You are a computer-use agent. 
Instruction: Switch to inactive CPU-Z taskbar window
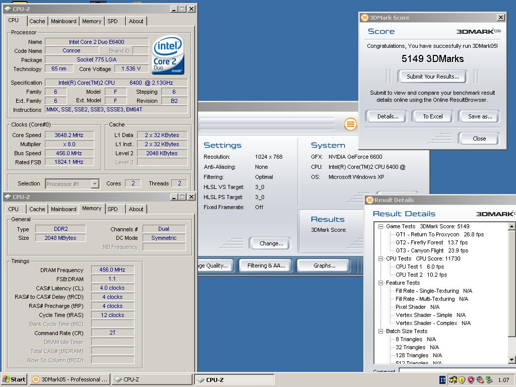tap(151, 379)
